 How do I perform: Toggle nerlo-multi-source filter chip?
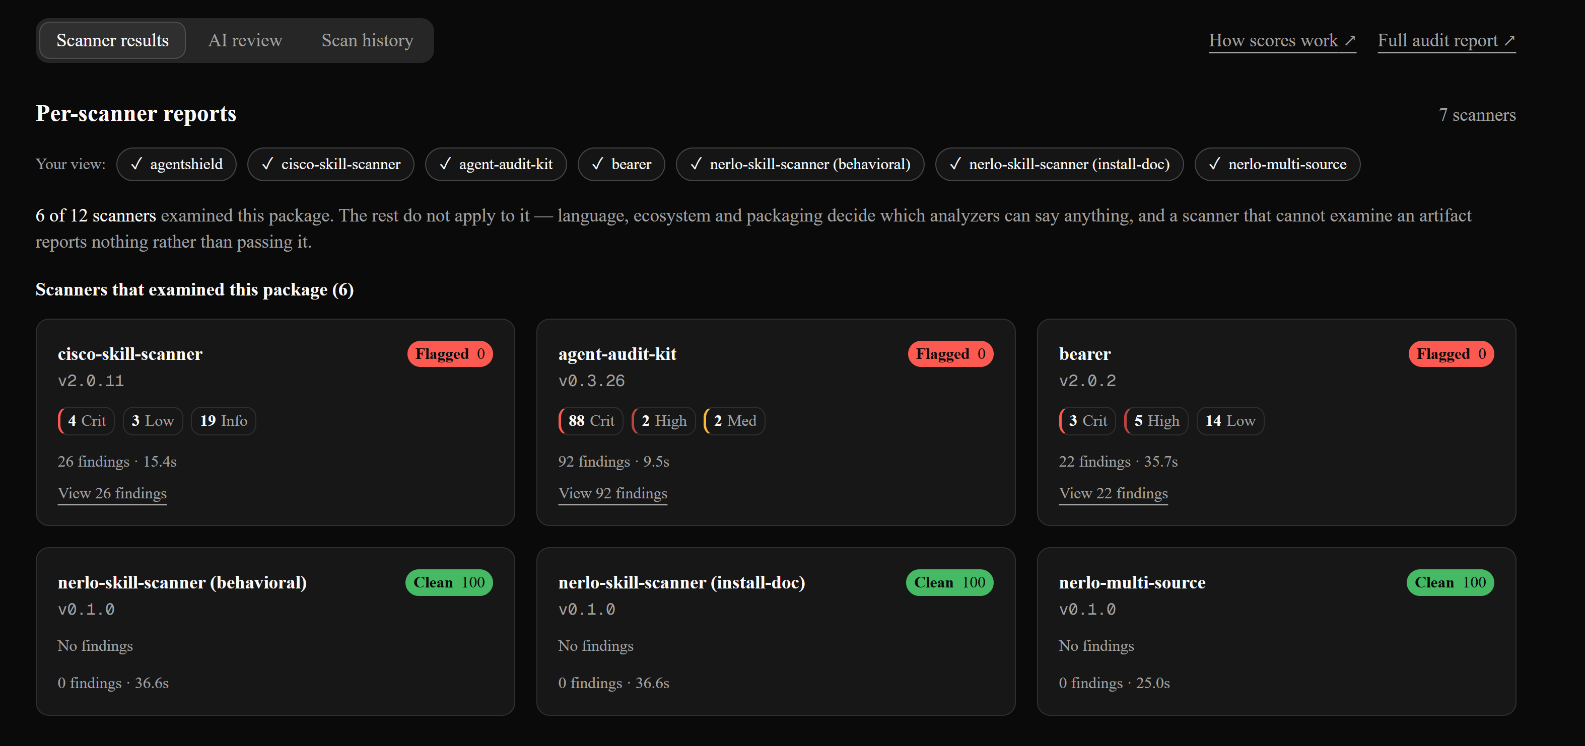(1277, 164)
